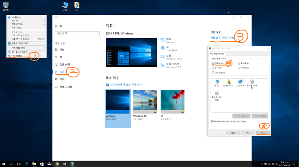The width and height of the screenshot is (299, 167).
Task: Click the 취소 button in the dialog
Action: pos(248,133)
